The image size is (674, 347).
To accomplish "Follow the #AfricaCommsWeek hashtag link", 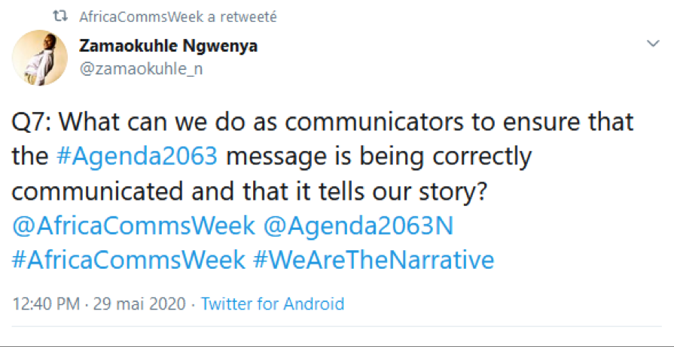I will (129, 260).
